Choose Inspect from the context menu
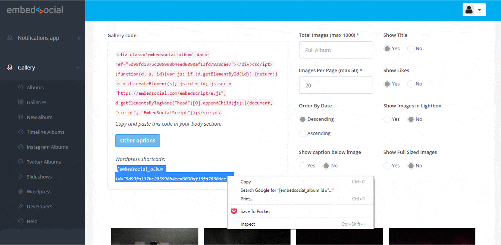This screenshot has height=245, width=501. point(301,224)
